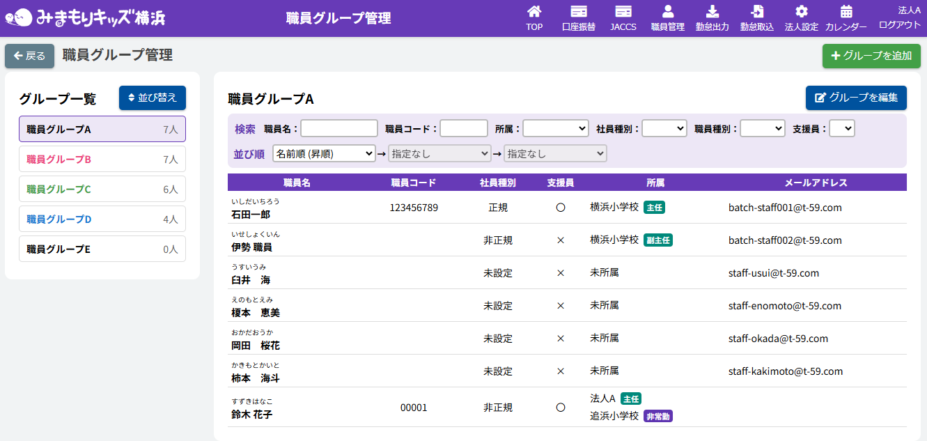Click staff name 岡田 桜花

(256, 346)
